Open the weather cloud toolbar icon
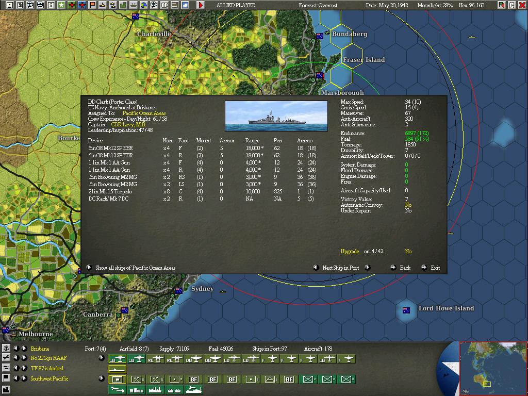Image resolution: width=528 pixels, height=396 pixels. point(185,5)
